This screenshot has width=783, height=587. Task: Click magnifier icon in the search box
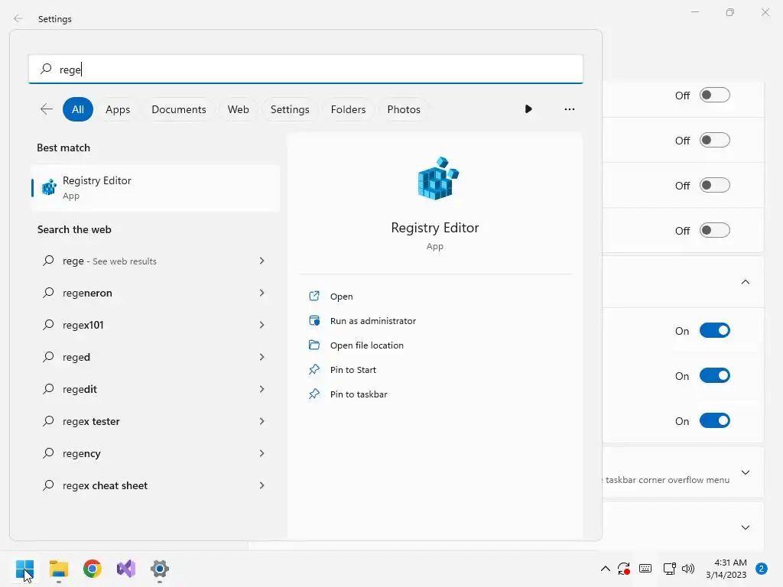[46, 69]
